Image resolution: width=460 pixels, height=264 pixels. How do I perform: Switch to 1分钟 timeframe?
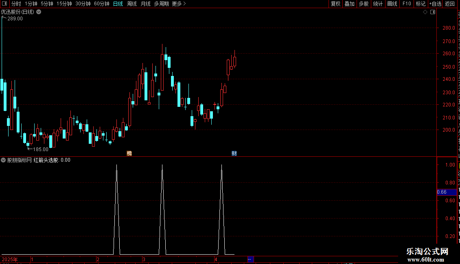click(x=31, y=4)
